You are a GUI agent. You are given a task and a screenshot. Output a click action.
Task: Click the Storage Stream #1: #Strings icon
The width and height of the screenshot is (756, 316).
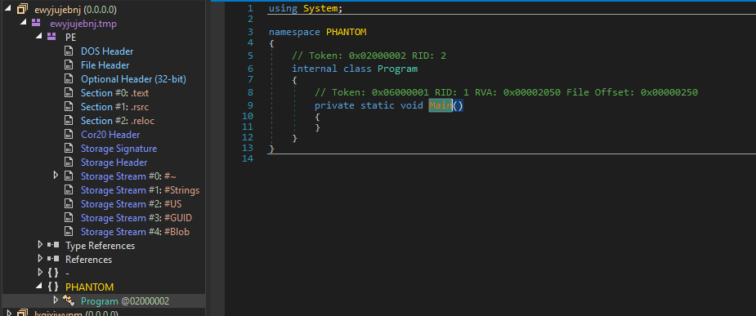[x=69, y=189]
